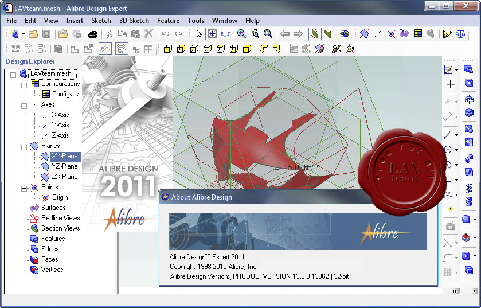Select Redline Views in Design Explorer
Image resolution: width=481 pixels, height=308 pixels.
click(x=60, y=218)
